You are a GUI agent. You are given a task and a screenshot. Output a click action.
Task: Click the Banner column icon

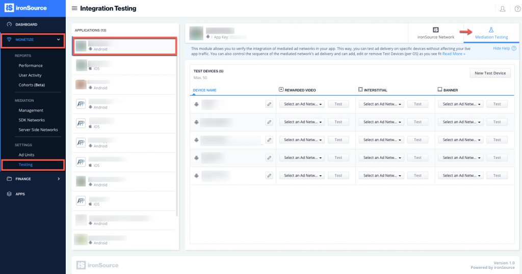tap(440, 90)
